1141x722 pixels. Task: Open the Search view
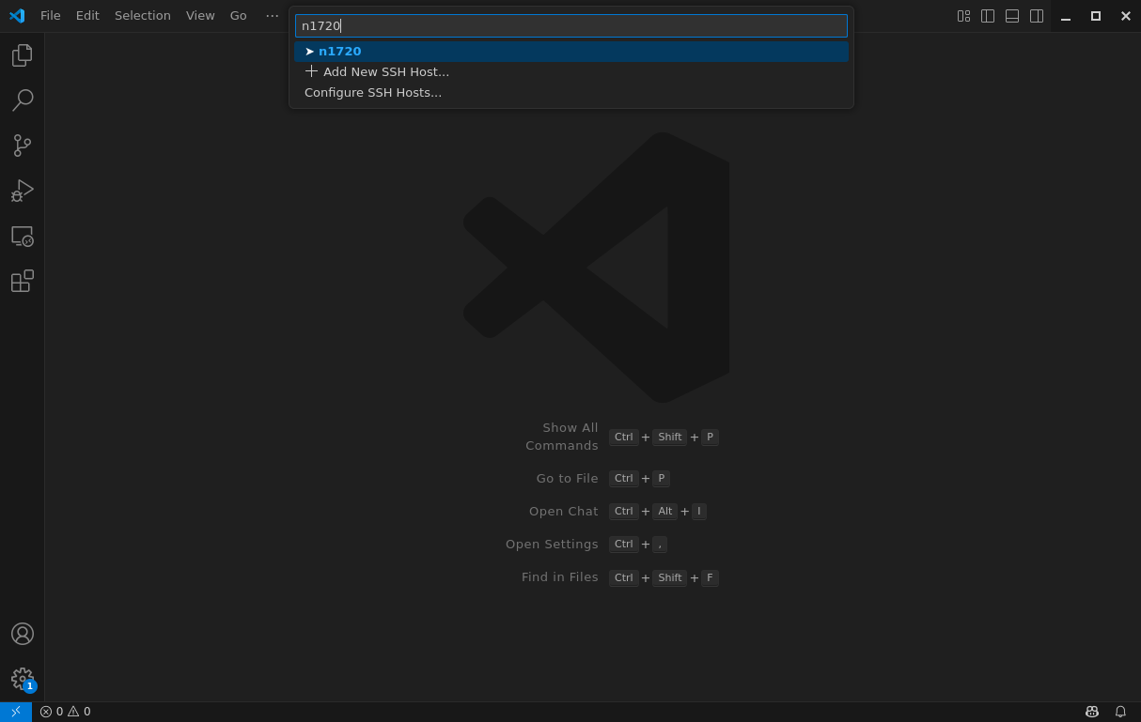click(x=23, y=100)
